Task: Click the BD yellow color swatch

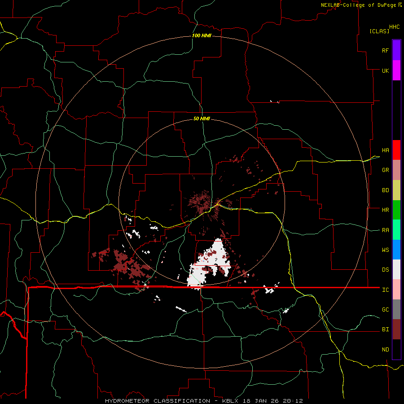Action: pos(396,190)
